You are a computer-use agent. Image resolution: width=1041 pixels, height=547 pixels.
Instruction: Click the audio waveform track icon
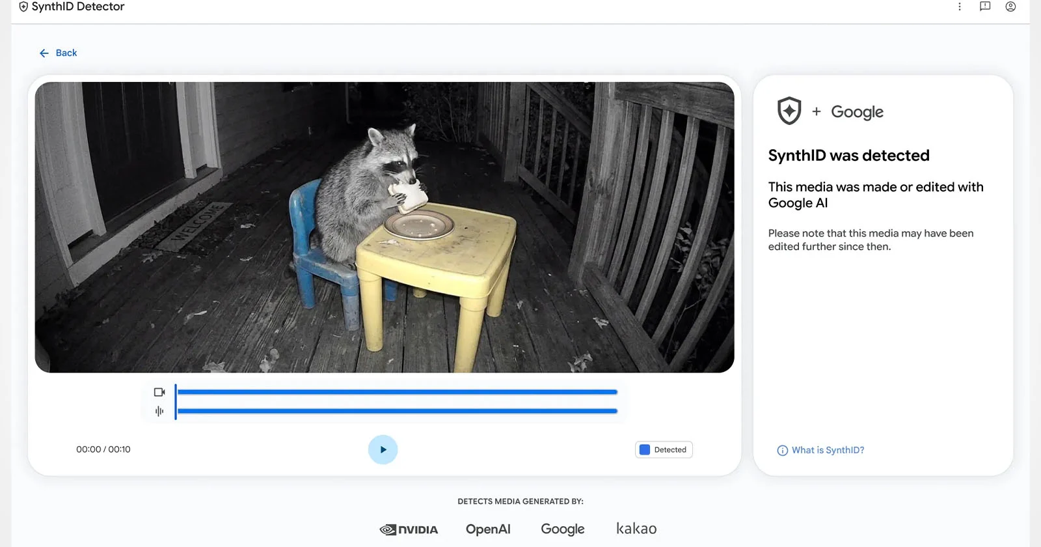(159, 411)
